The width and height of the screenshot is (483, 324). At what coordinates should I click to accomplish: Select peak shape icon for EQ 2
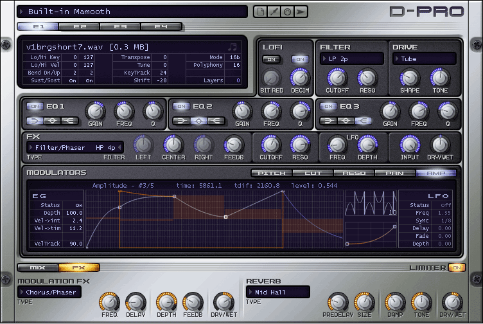coord(200,120)
